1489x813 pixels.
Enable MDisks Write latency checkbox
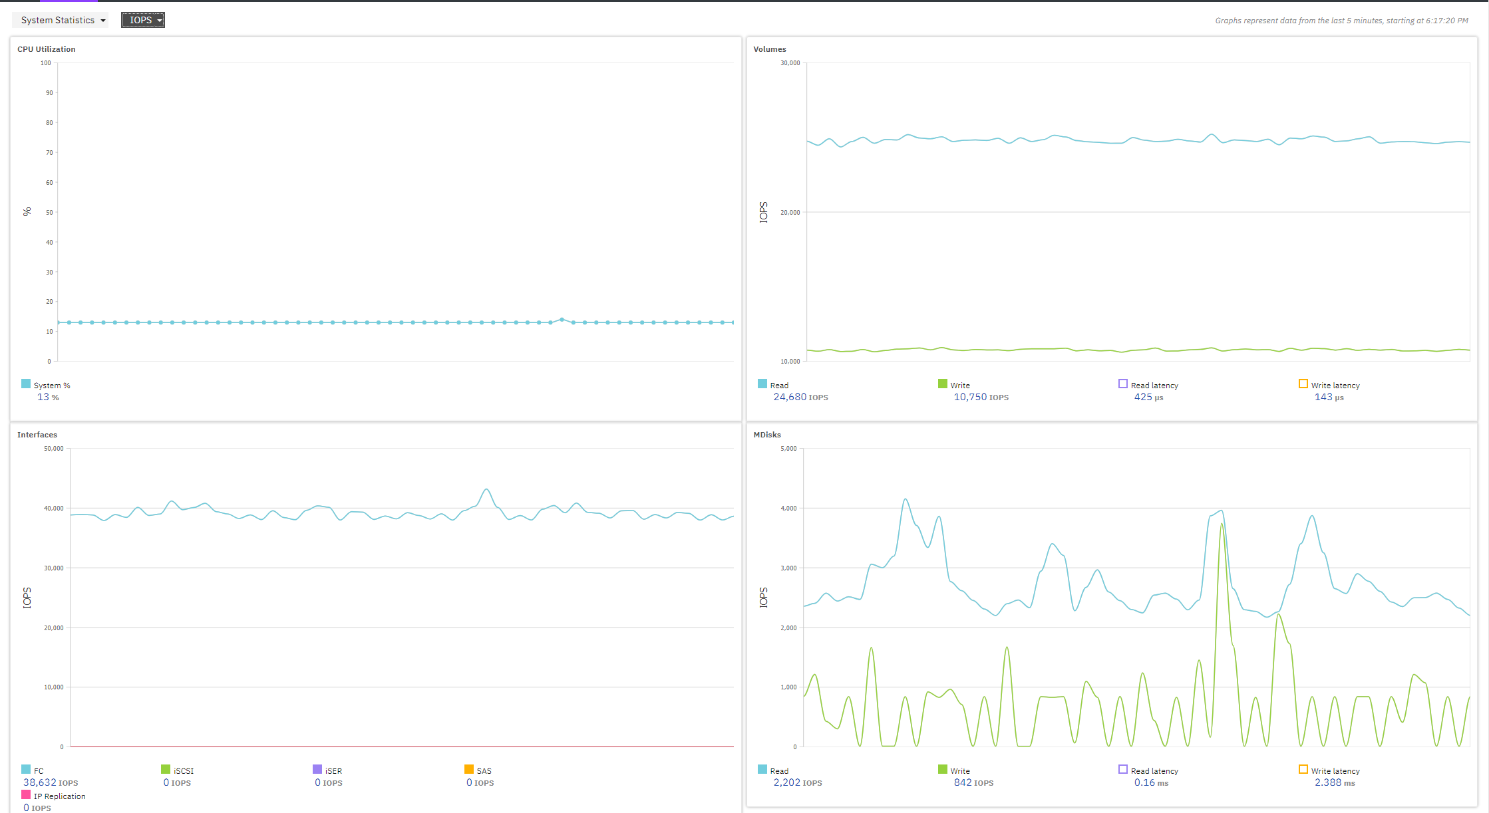(1303, 769)
